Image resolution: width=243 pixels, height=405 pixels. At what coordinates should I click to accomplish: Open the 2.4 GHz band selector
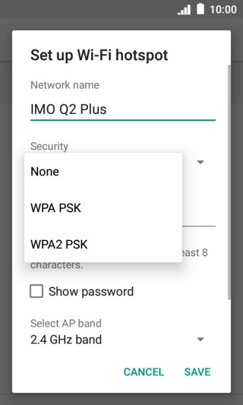point(118,339)
